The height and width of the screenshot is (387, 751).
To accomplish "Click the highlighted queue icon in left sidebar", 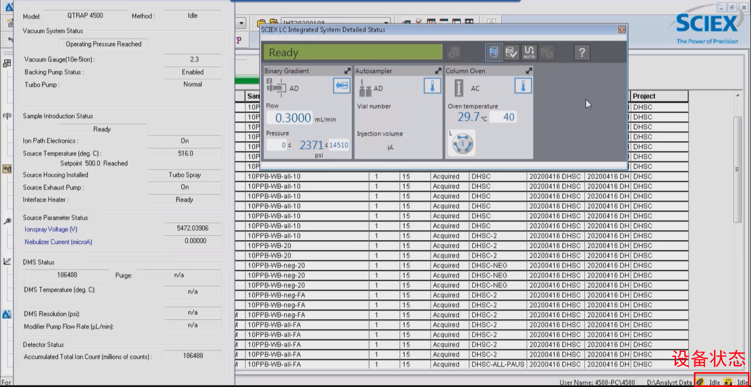I will pyautogui.click(x=7, y=169).
